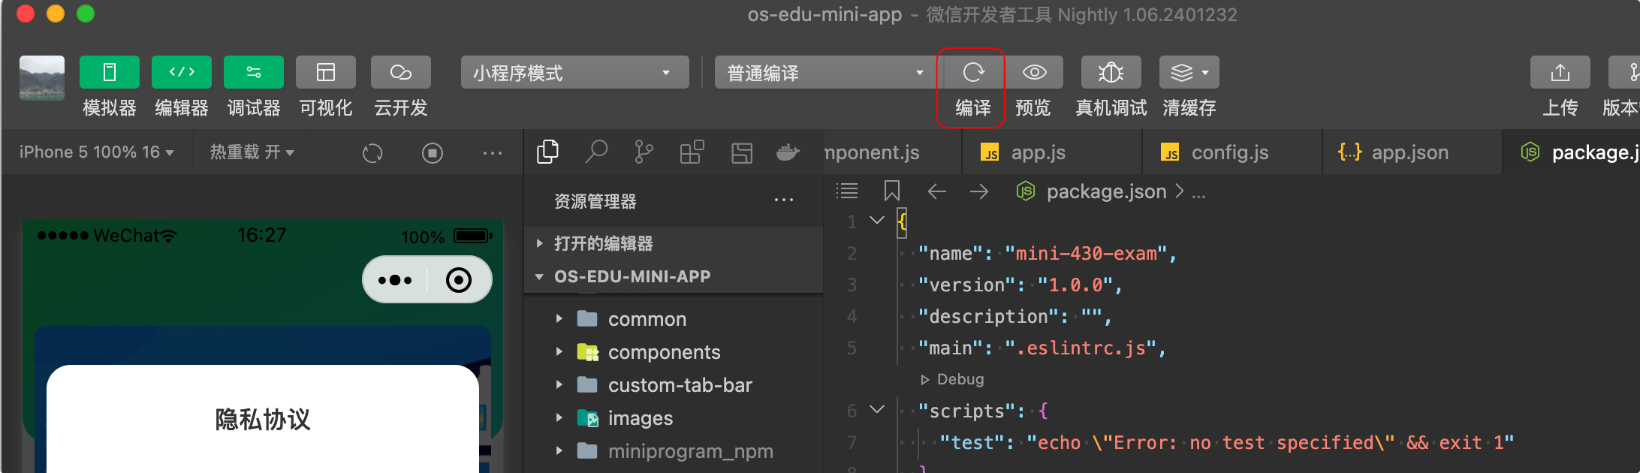Toggle the simulator (模拟器) panel
The height and width of the screenshot is (473, 1640).
point(110,72)
